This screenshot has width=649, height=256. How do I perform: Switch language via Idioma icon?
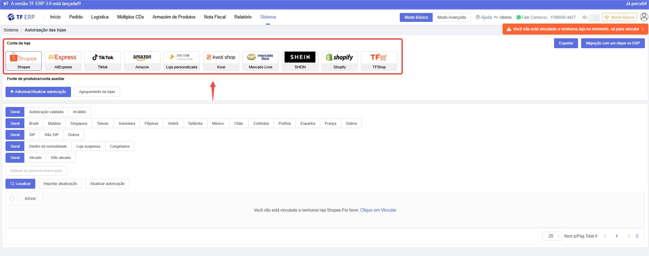pyautogui.click(x=495, y=17)
